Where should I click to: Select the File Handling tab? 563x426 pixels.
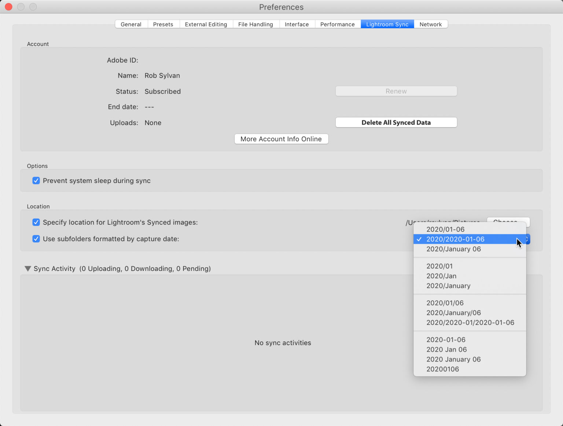(x=255, y=24)
